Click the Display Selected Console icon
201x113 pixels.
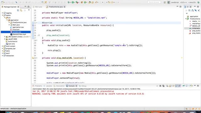[x=187, y=86]
